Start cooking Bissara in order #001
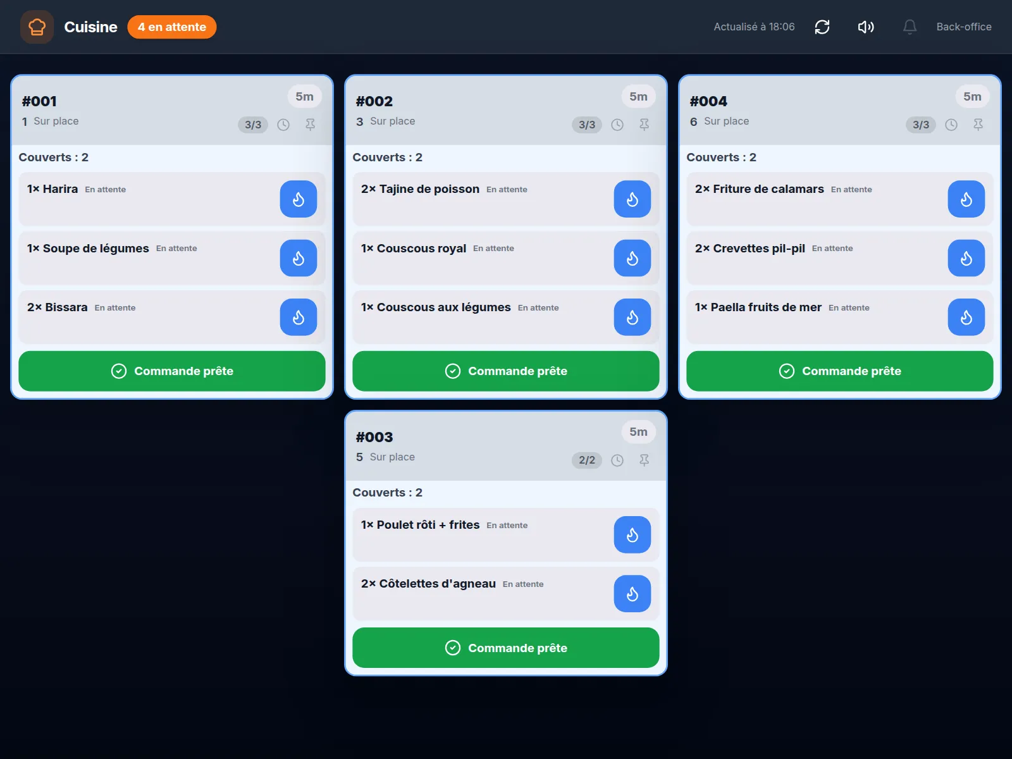The height and width of the screenshot is (759, 1012). (x=299, y=317)
